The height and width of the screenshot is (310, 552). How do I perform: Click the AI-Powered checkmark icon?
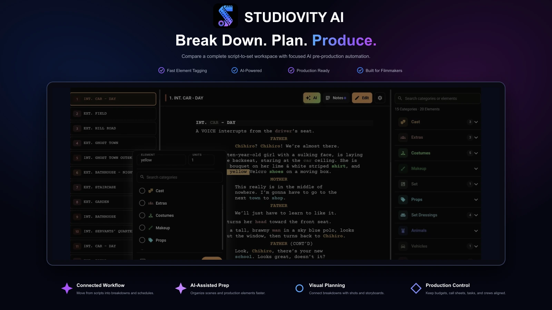[x=235, y=70]
